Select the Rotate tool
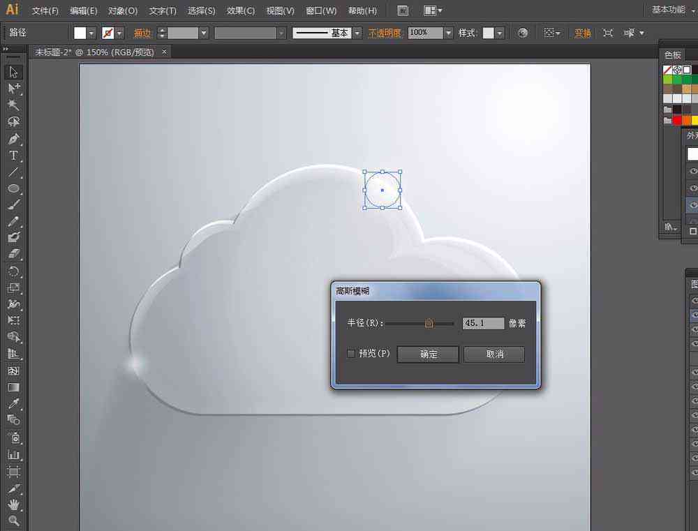The image size is (698, 531). click(x=13, y=271)
